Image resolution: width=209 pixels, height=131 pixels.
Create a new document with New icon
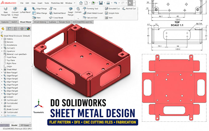pos(86,3)
